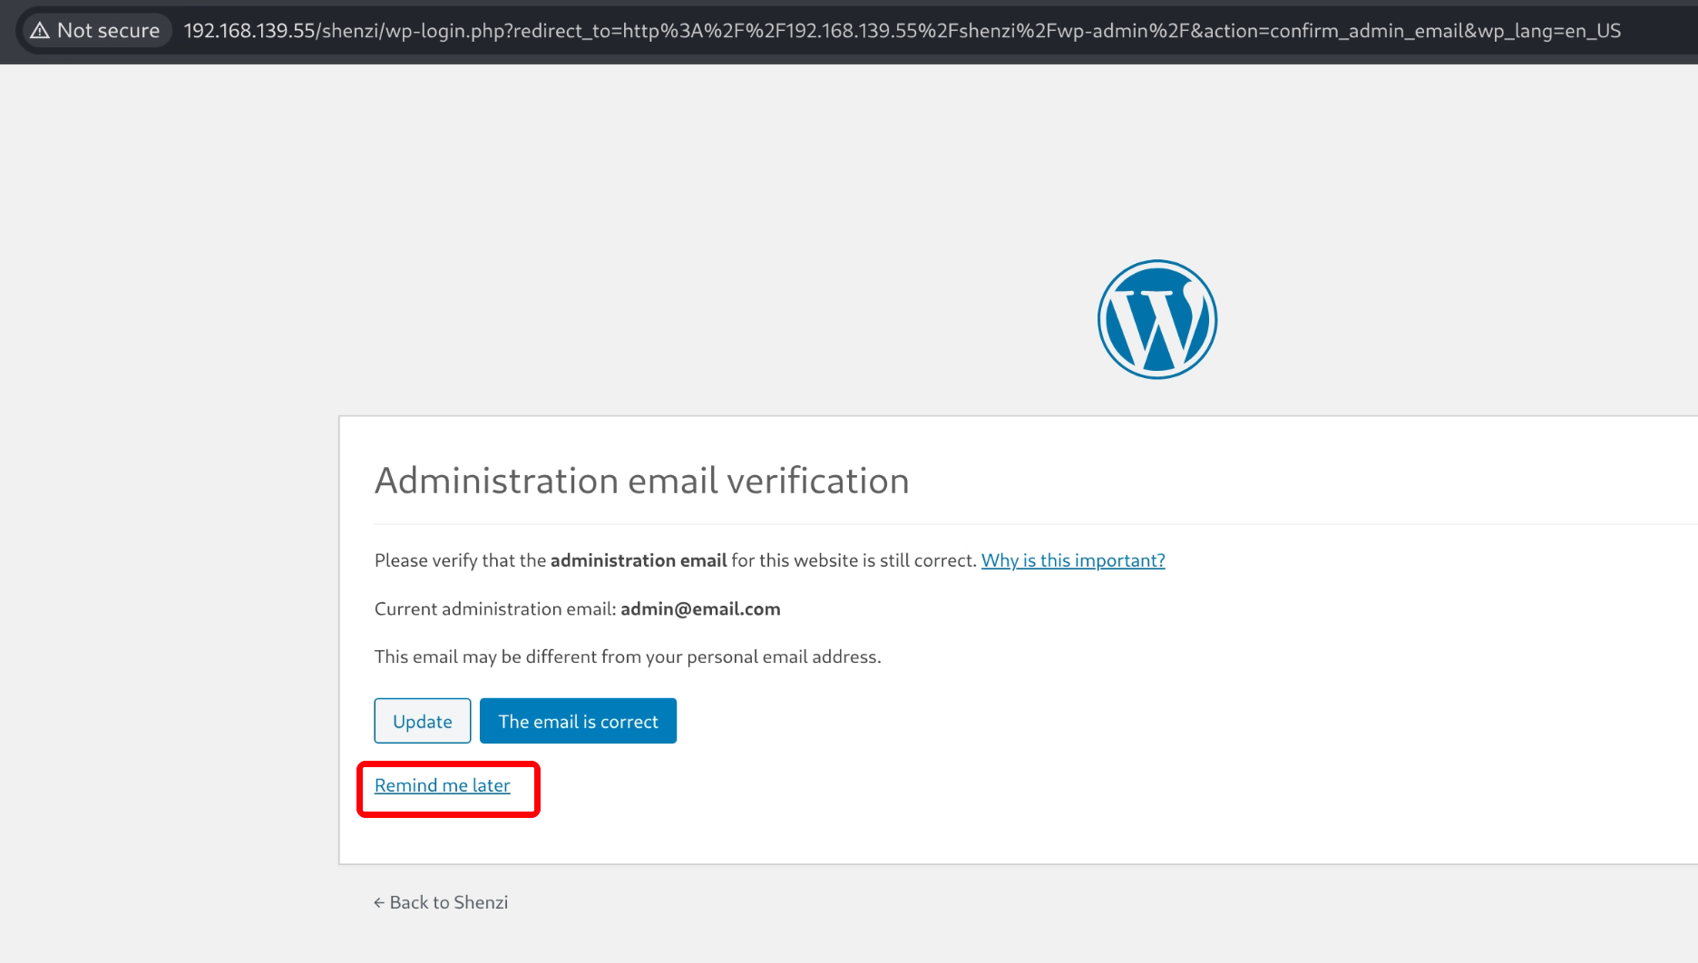
Task: Click the Administration email verification heading
Action: pyautogui.click(x=641, y=481)
